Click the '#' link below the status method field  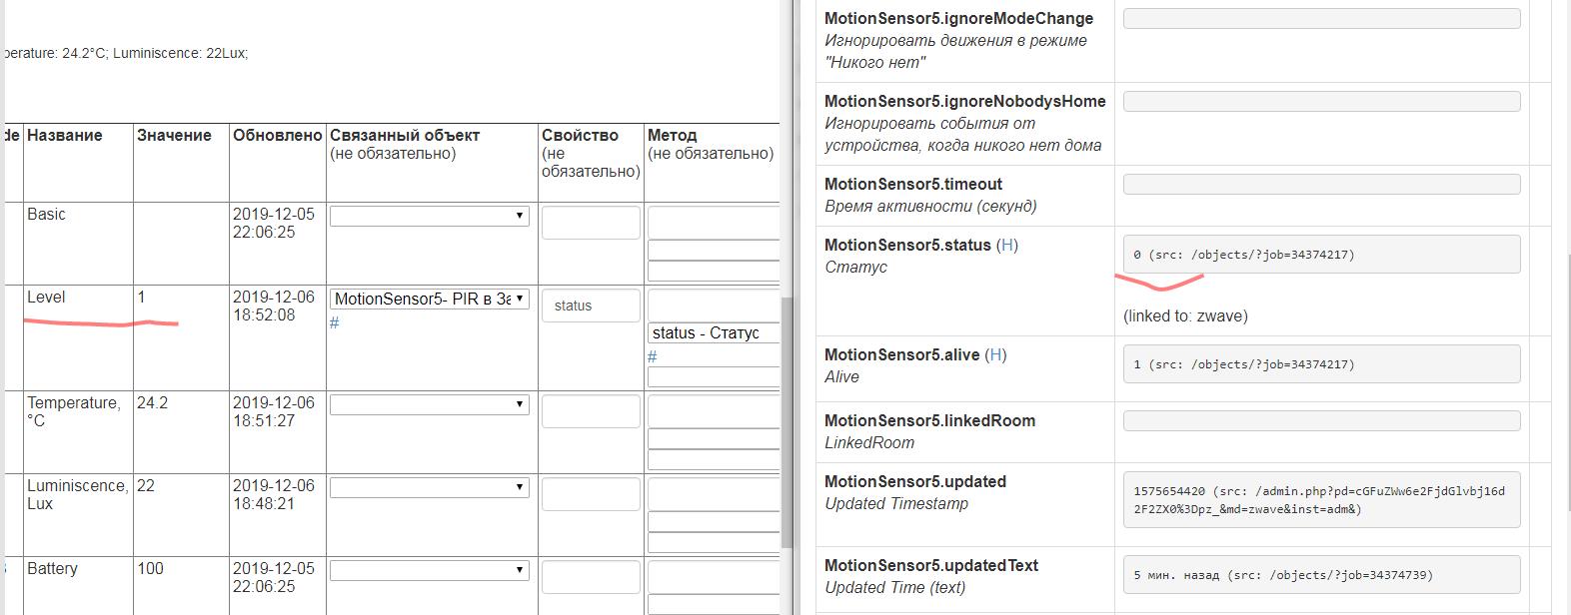pyautogui.click(x=652, y=356)
